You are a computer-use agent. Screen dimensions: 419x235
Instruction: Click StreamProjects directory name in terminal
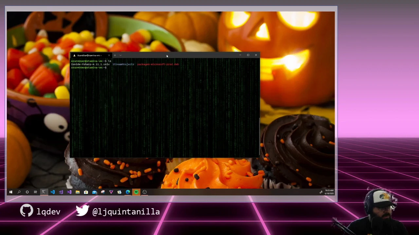point(123,64)
